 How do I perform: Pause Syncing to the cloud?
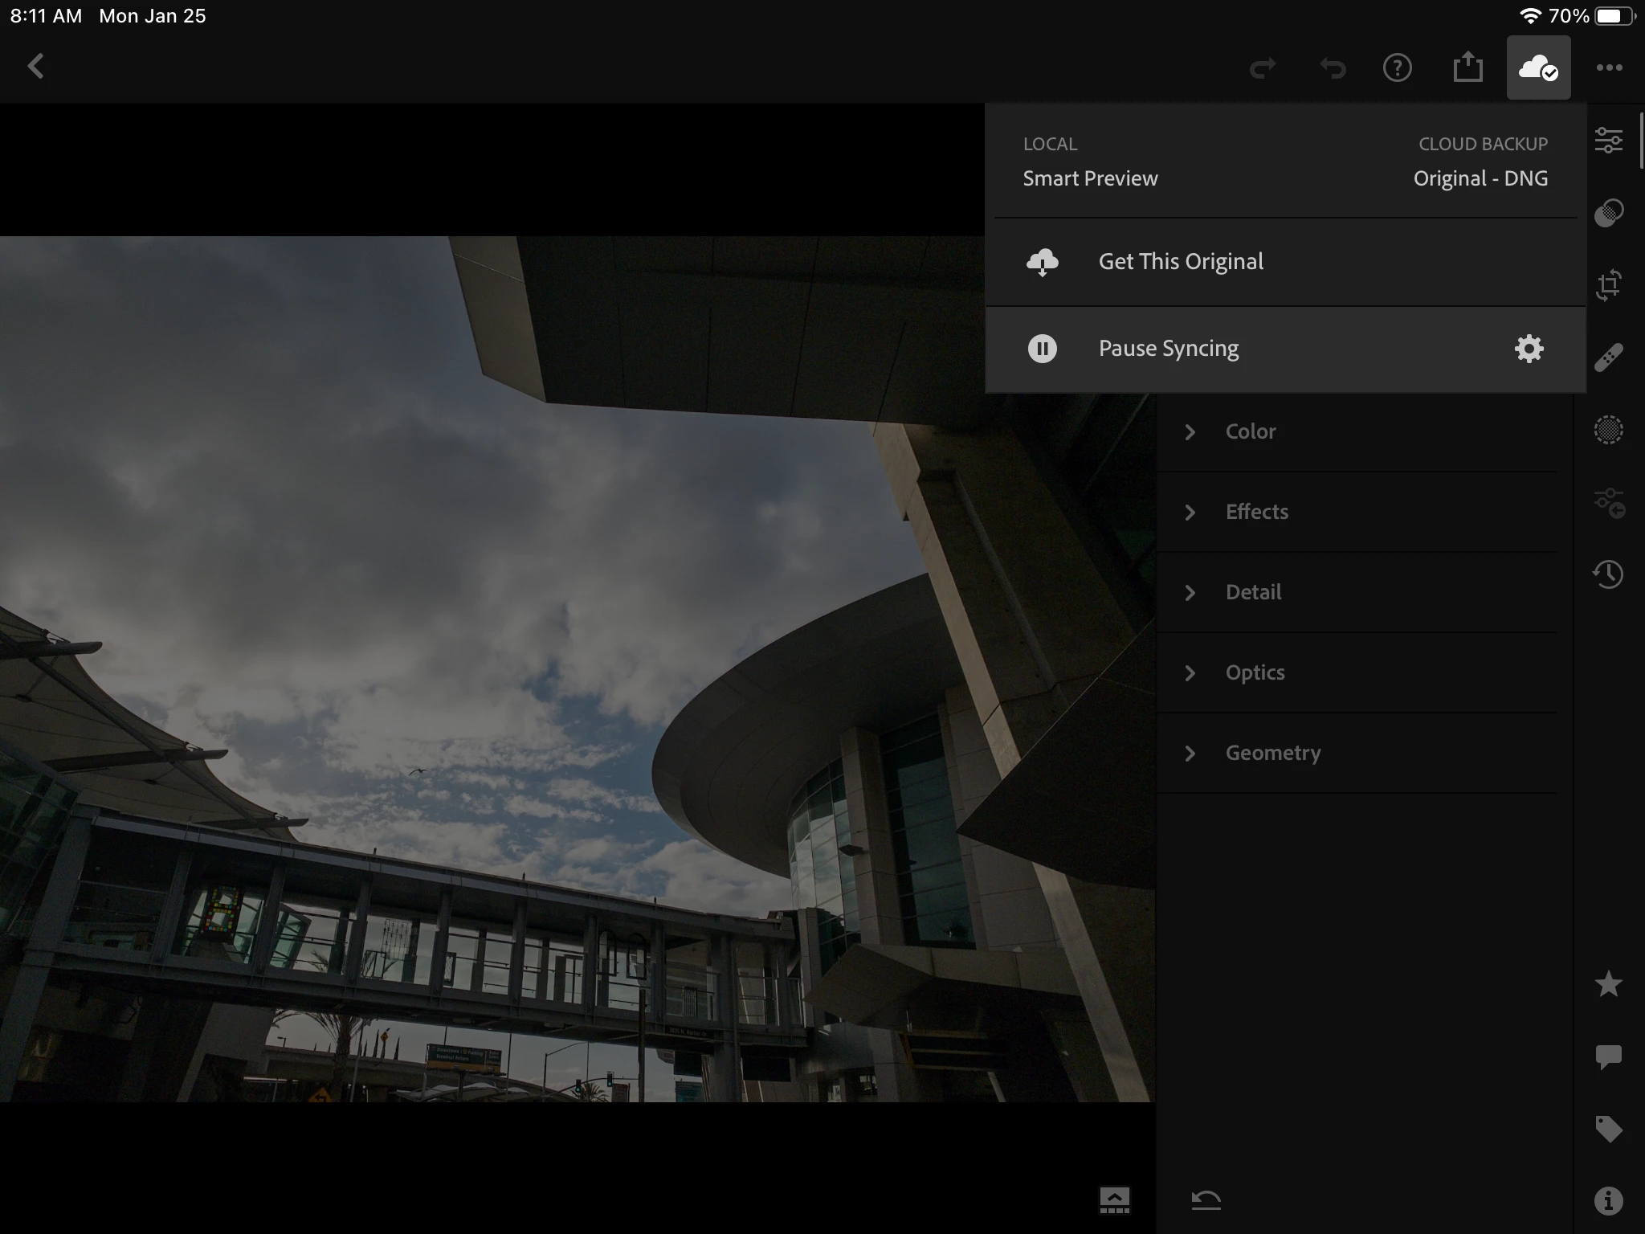(1169, 349)
